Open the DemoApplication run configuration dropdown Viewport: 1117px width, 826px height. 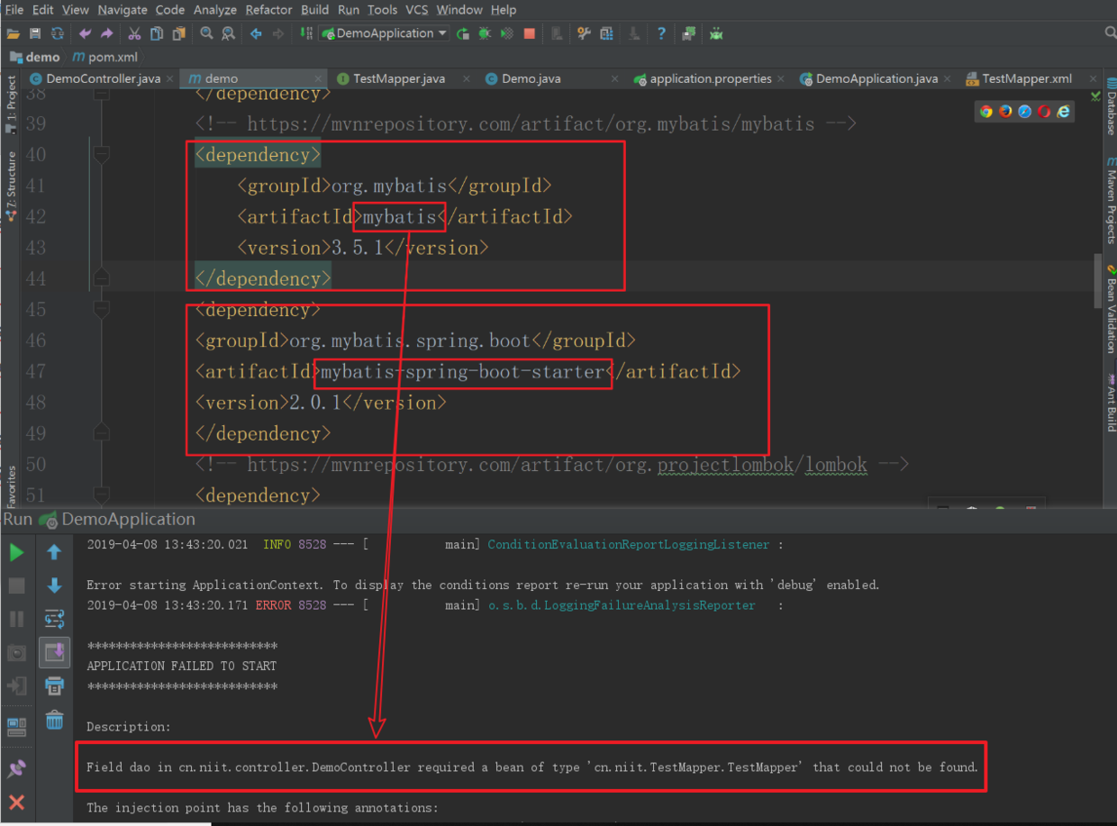[385, 33]
